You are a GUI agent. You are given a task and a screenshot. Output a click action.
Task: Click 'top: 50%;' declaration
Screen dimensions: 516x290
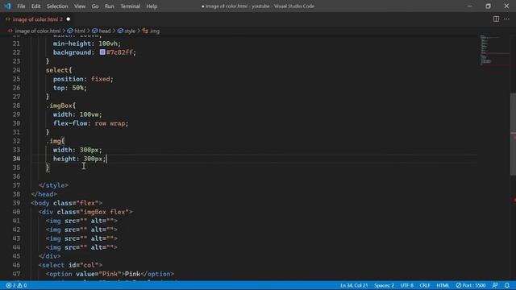point(70,88)
